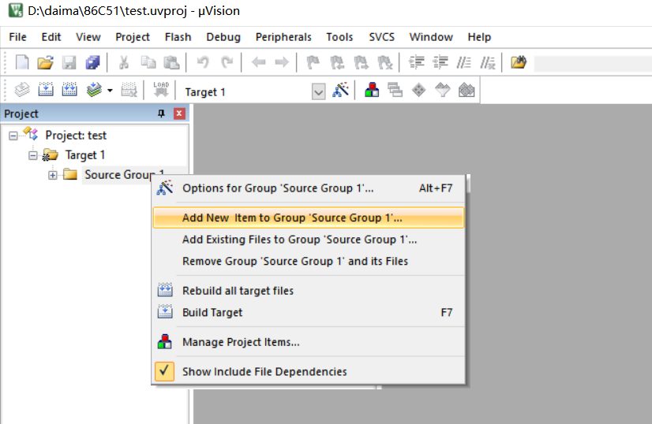Click the New file toolbar icon
The height and width of the screenshot is (424, 652).
point(22,63)
